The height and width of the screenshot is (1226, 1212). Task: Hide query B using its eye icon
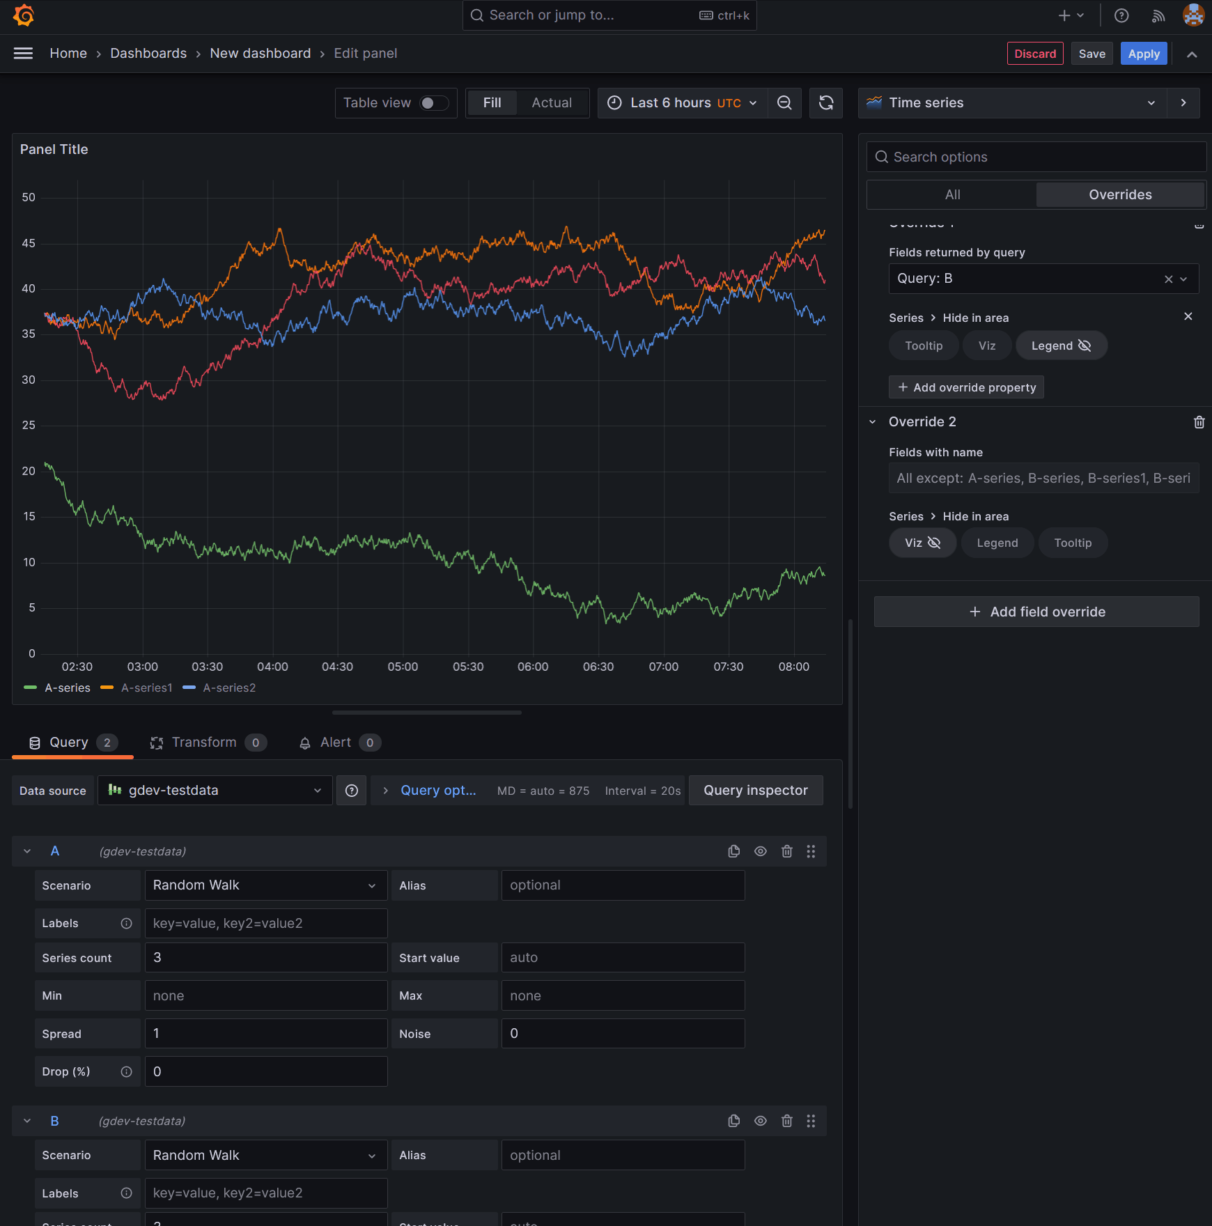760,1121
